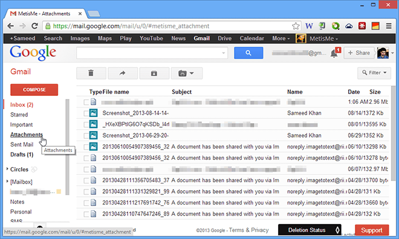The height and width of the screenshot is (239, 399).
Task: Click document icon of 20130428111356705483_37
Action: tap(94, 180)
